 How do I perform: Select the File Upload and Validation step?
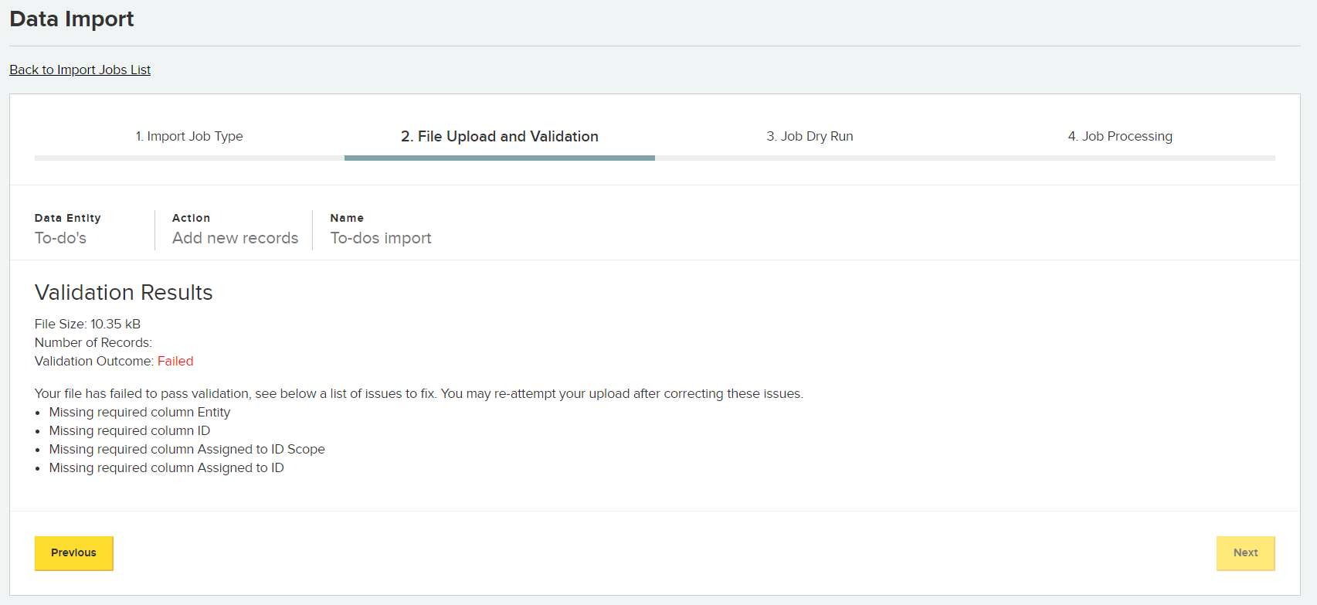coord(500,136)
